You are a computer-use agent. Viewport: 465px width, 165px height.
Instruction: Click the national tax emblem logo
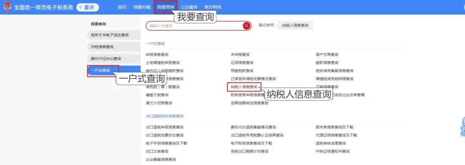pyautogui.click(x=7, y=7)
